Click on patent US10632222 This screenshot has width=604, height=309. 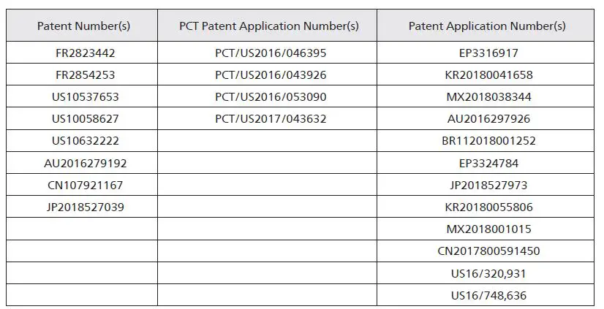[x=85, y=141]
